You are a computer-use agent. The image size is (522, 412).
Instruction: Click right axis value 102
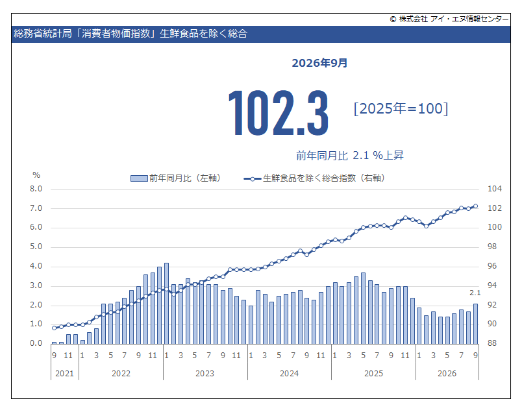[494, 208]
